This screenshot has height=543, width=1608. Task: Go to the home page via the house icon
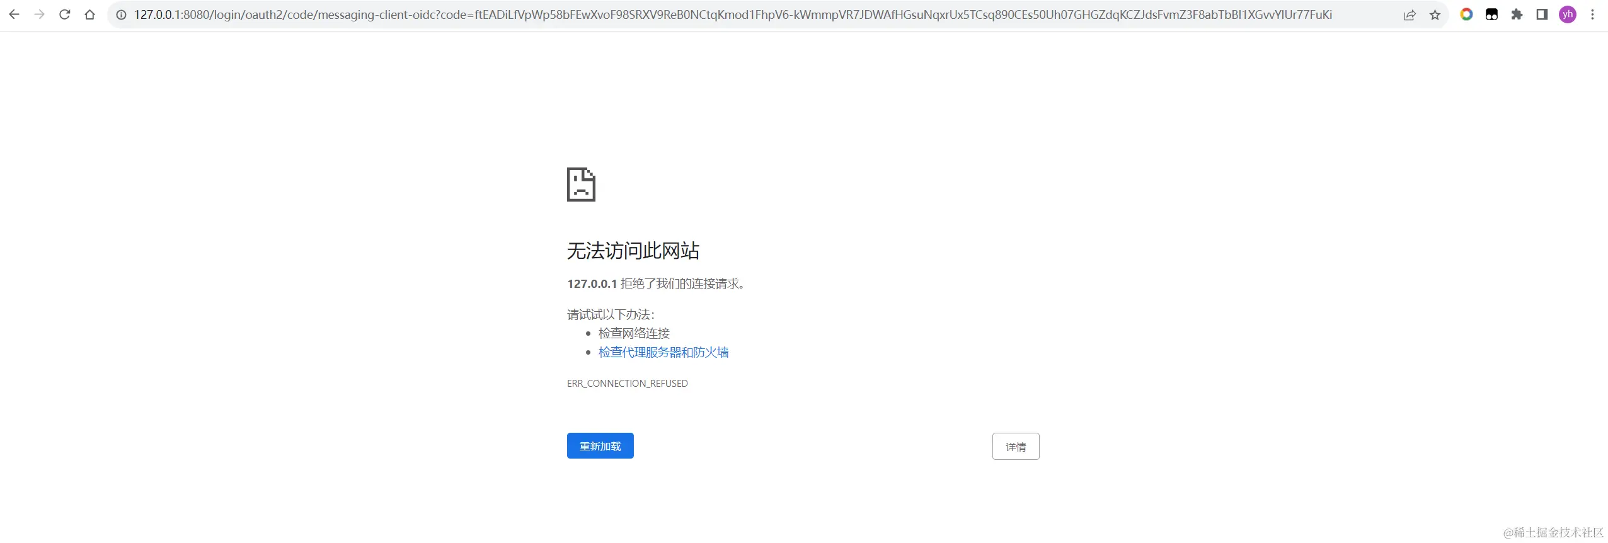click(x=89, y=14)
